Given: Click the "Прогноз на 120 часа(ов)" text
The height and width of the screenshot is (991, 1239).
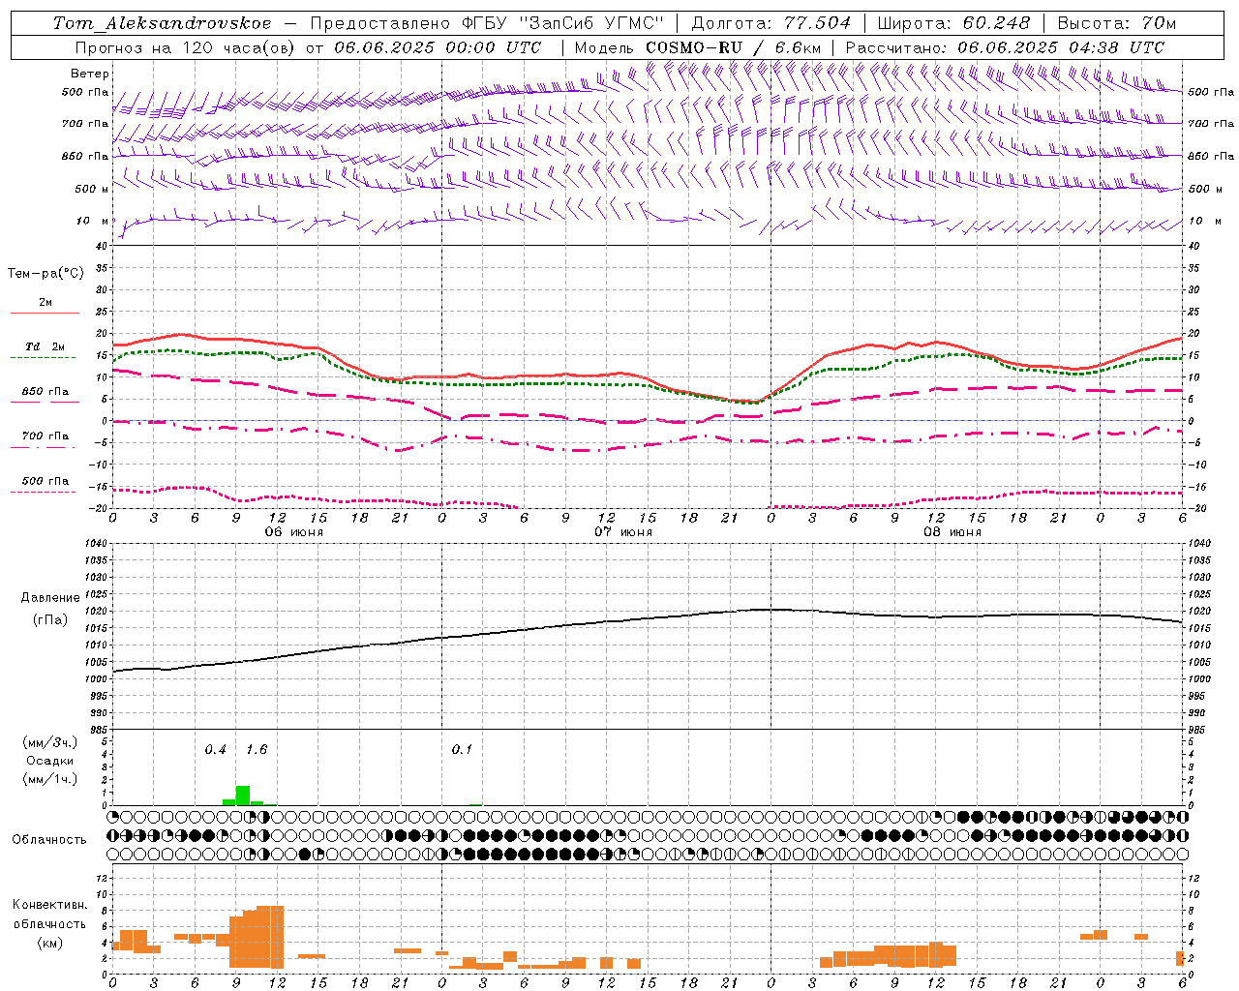Looking at the screenshot, I should click(x=186, y=47).
